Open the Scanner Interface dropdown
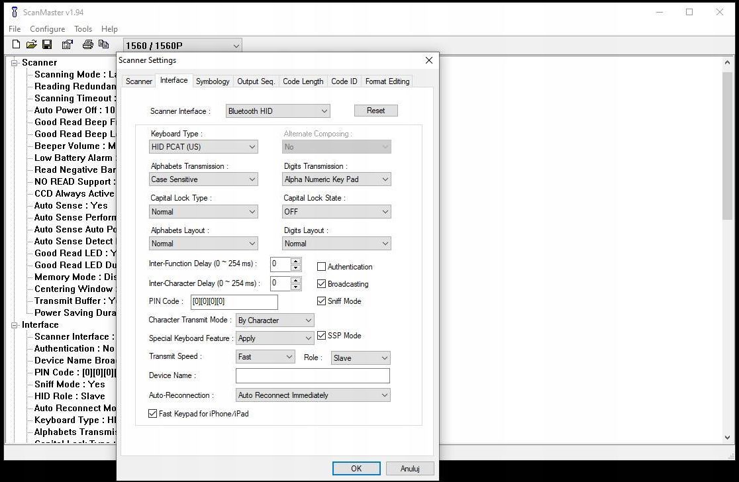The width and height of the screenshot is (739, 482). [x=324, y=111]
